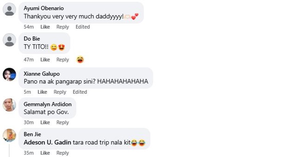
Task: View Gemmalyn Ardidon's profile picture
Action: point(9,105)
